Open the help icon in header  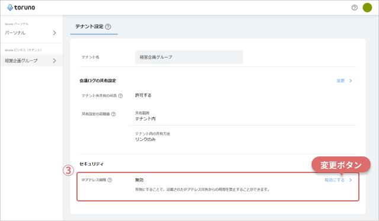354,8
